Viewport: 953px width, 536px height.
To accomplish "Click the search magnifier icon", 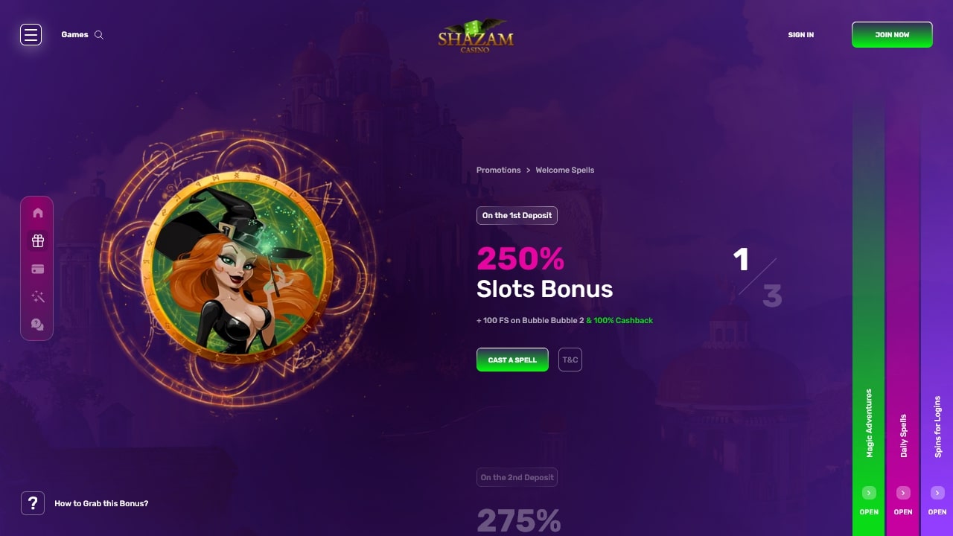I will point(99,35).
